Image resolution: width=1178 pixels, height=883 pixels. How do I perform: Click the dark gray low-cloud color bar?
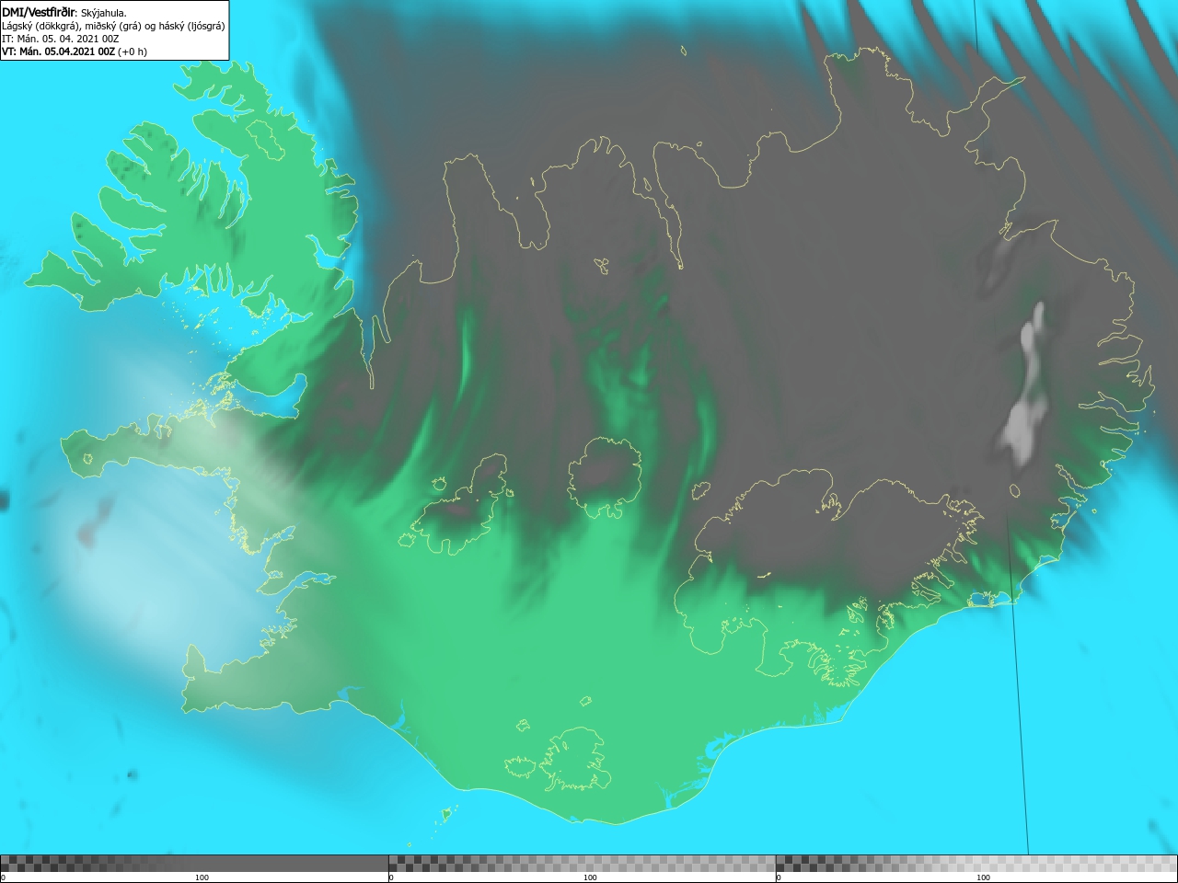pos(194,863)
